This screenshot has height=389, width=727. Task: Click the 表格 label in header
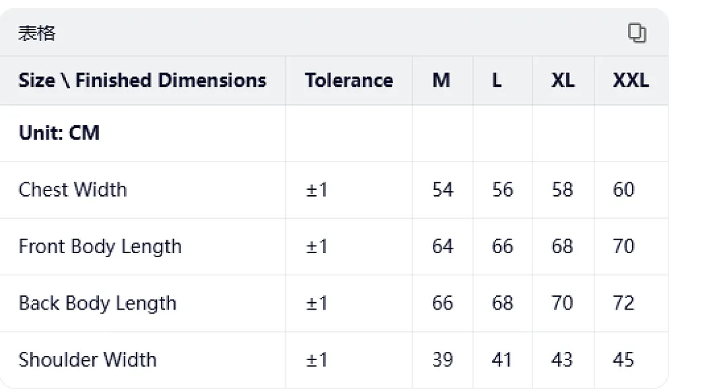[x=36, y=34]
